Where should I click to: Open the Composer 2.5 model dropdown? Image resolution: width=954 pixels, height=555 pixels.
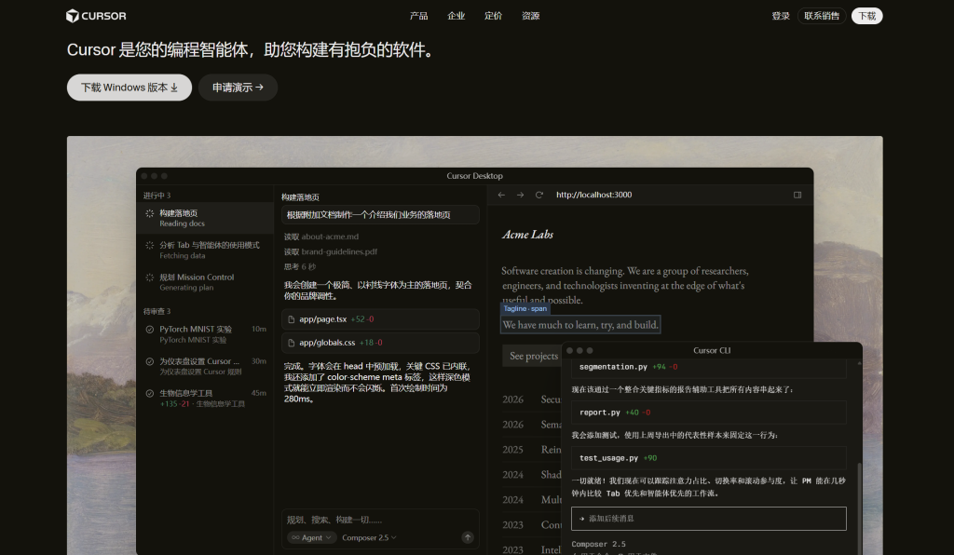pos(369,537)
